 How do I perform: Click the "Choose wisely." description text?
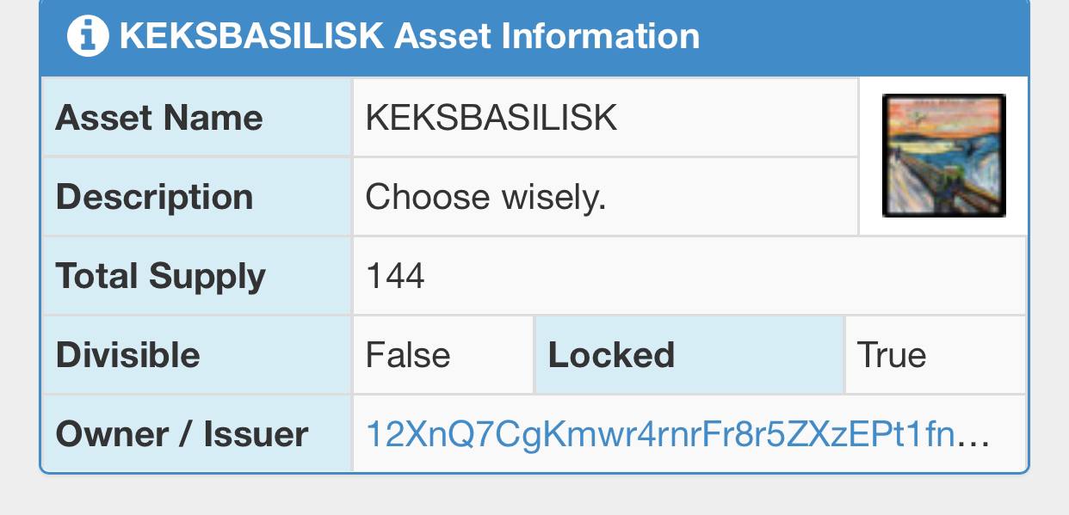coord(486,197)
